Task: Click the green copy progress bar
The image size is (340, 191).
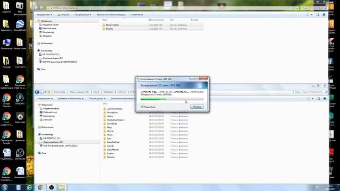Action: [x=172, y=99]
